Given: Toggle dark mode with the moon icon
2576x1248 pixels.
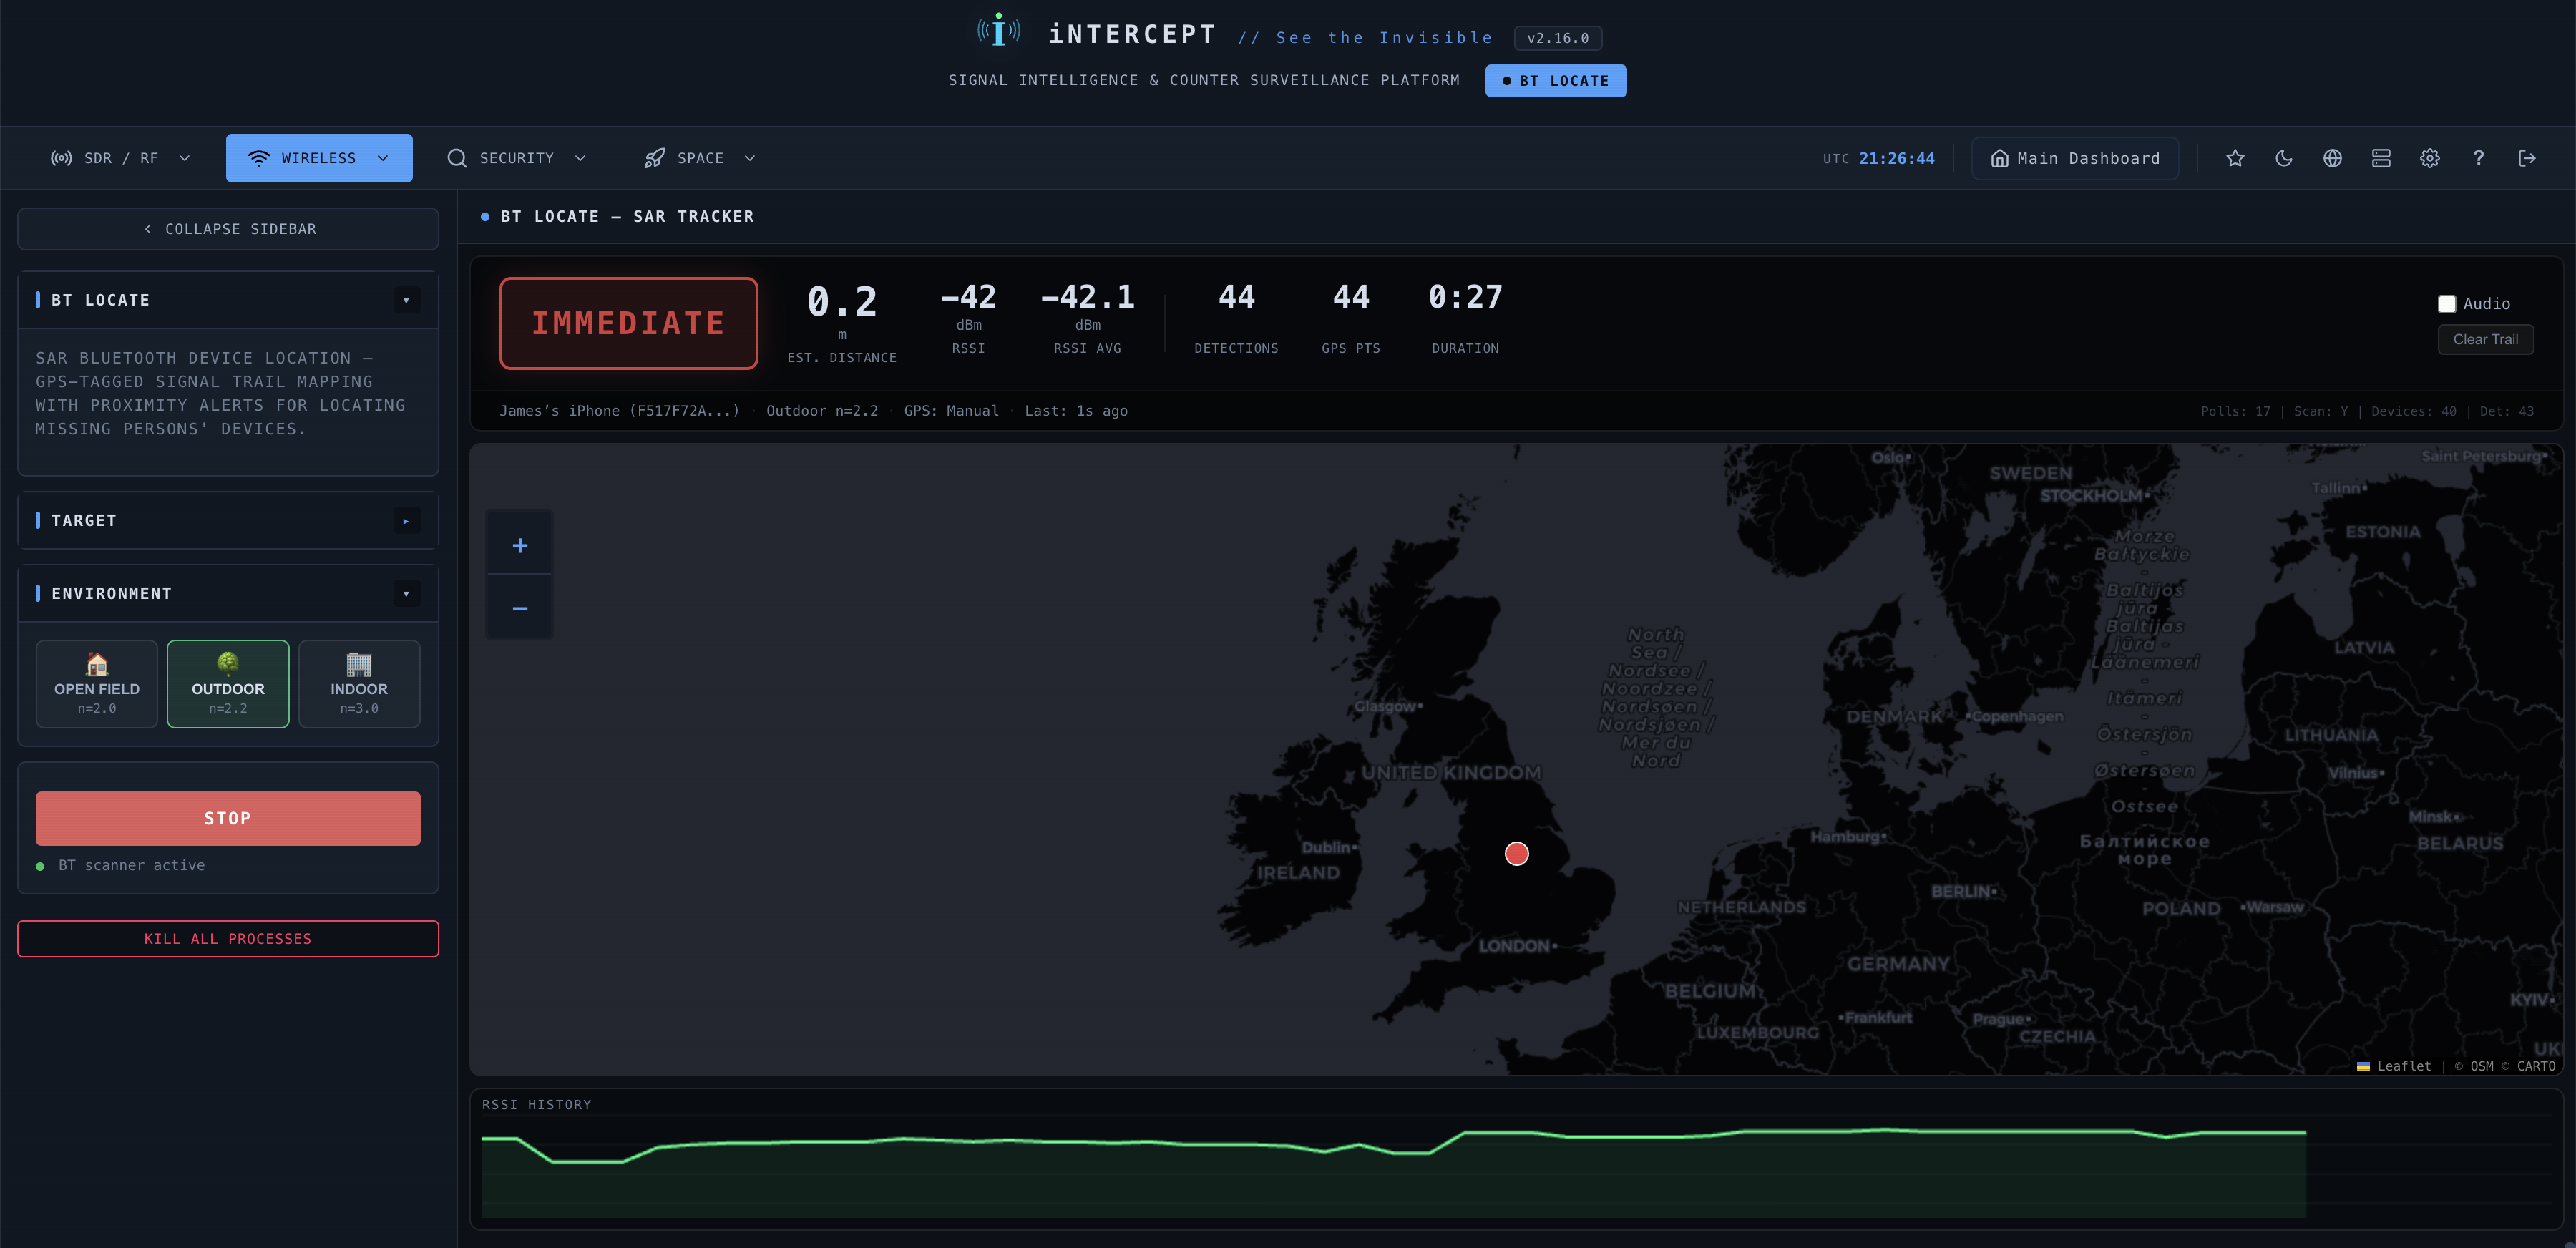Looking at the screenshot, I should tap(2284, 158).
